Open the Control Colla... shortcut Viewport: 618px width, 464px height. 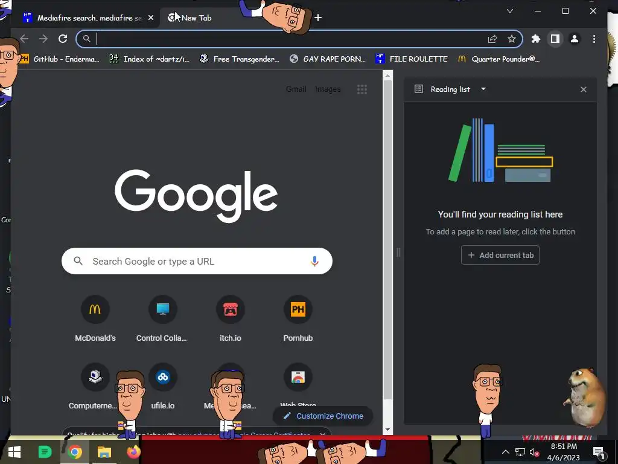pos(162,320)
